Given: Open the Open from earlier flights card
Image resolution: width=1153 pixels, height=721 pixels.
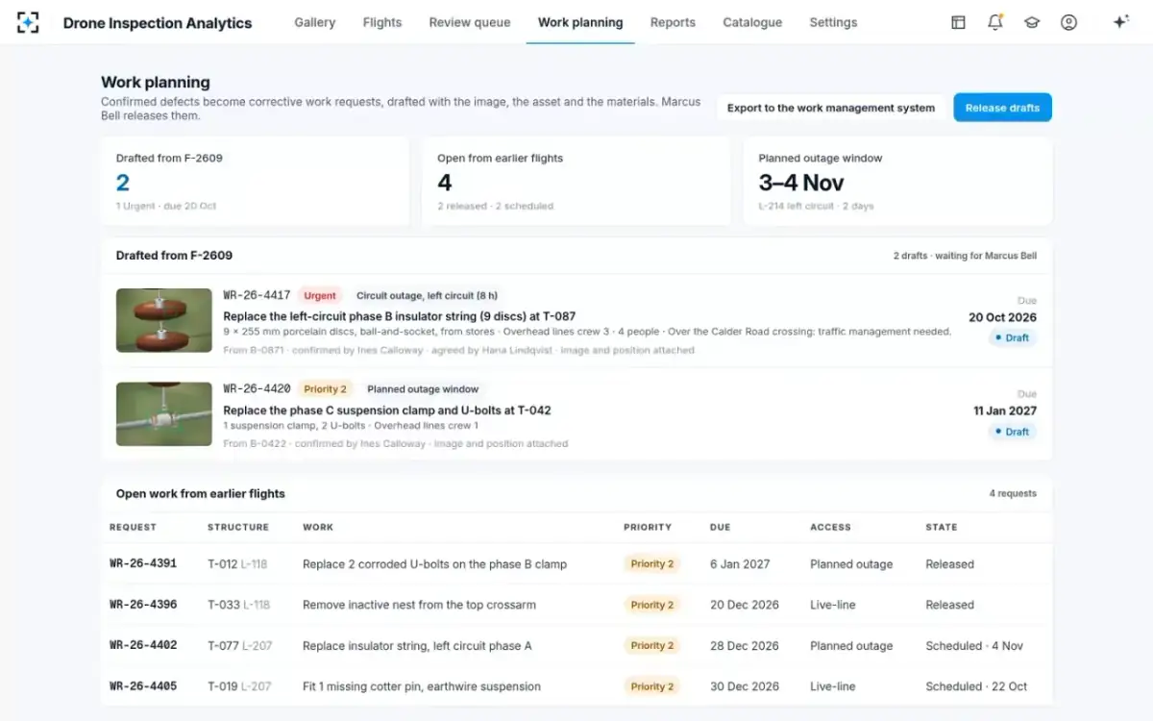Looking at the screenshot, I should pos(576,182).
